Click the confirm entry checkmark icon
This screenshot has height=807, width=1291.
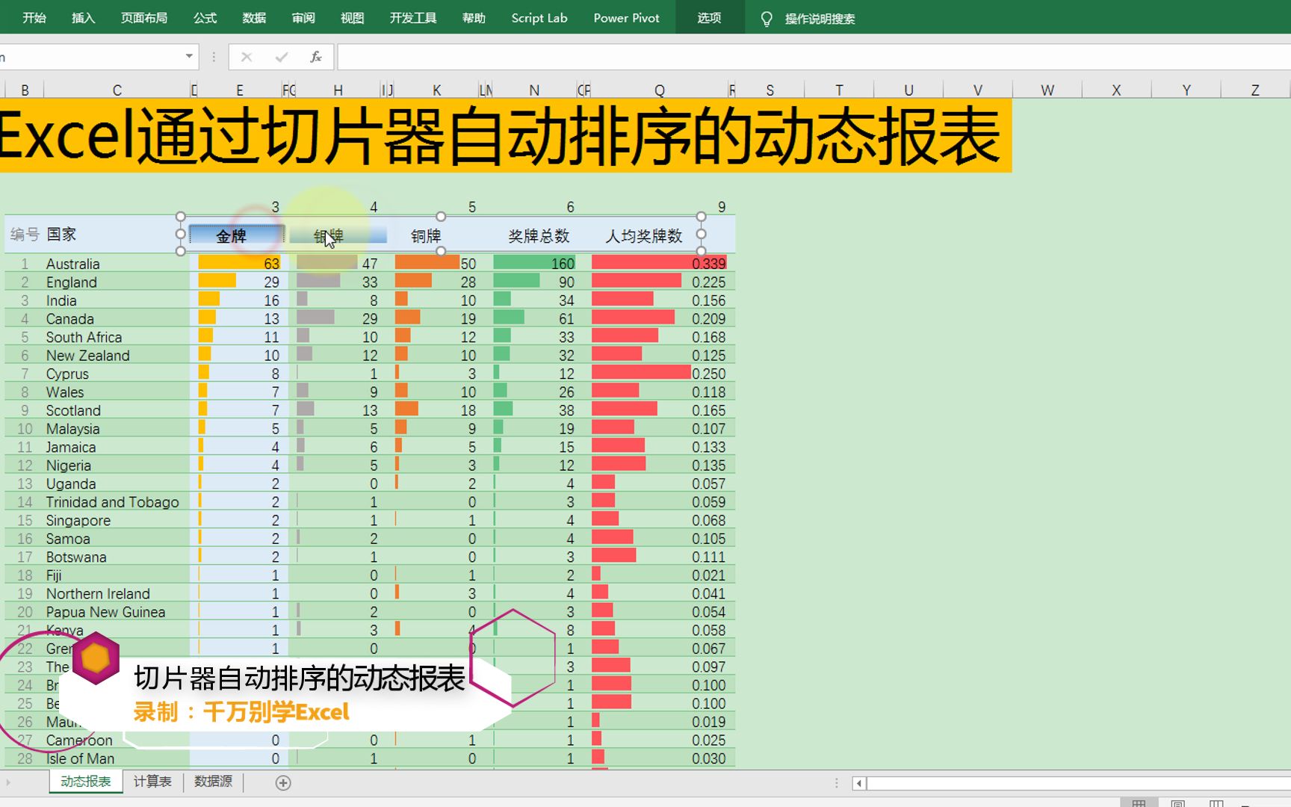coord(282,57)
